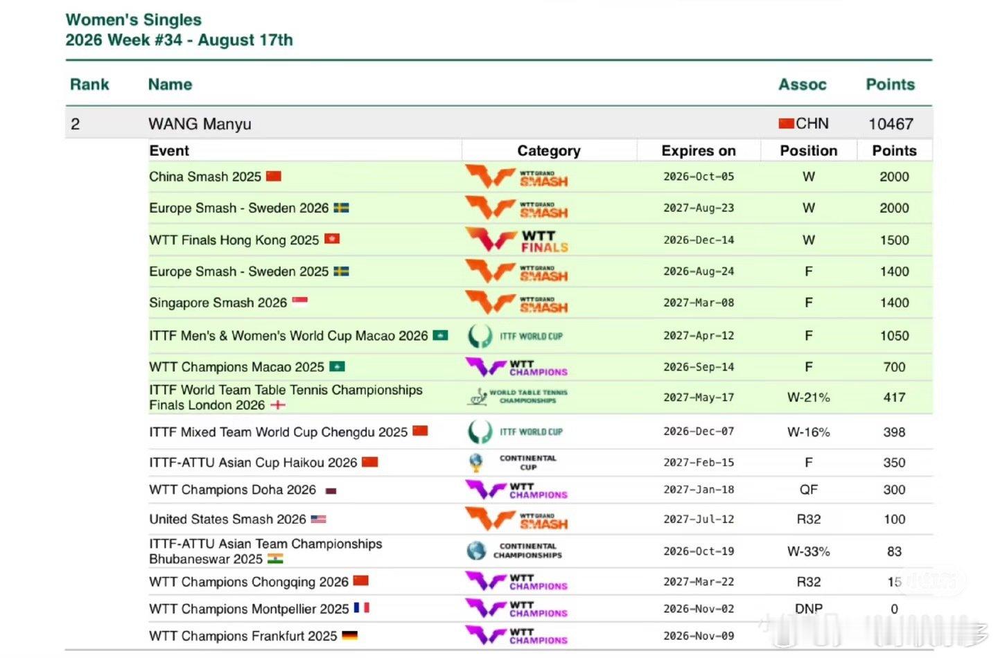Viewport: 998px width, 658px height.
Task: Click Grand Smash logo in Singapore Smash row
Action: pos(516,303)
